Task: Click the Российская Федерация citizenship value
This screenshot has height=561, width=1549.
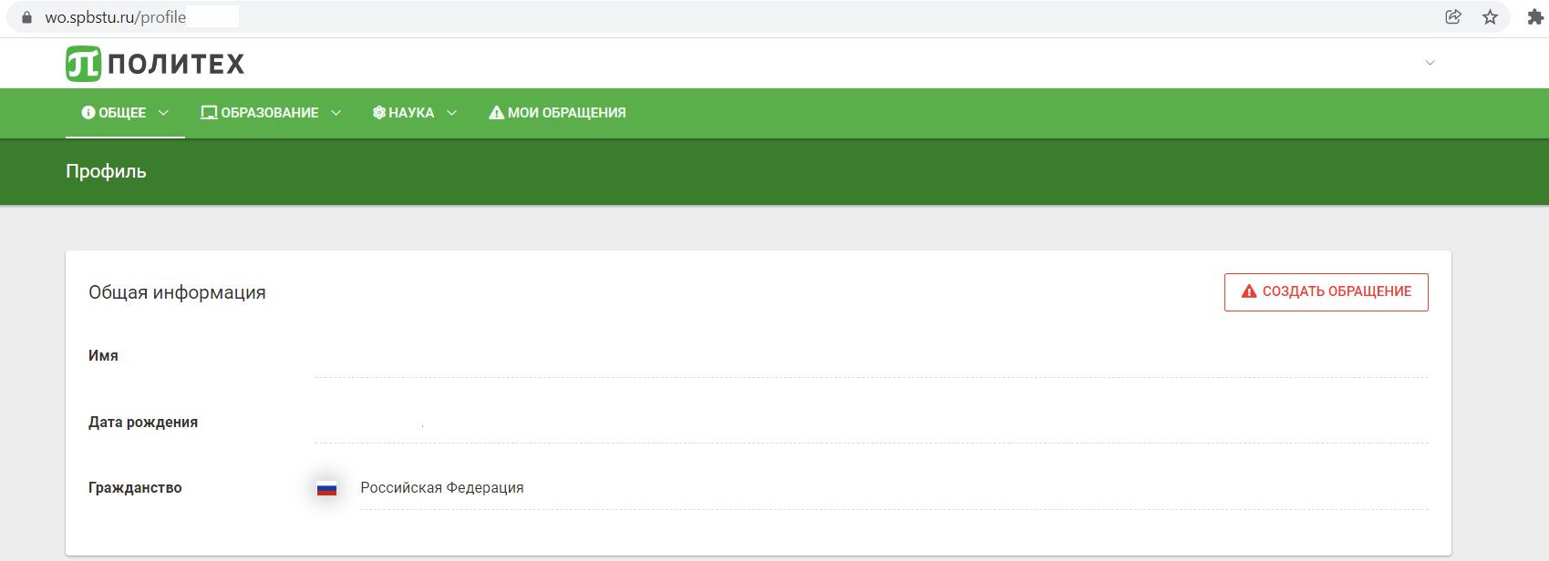Action: click(442, 488)
